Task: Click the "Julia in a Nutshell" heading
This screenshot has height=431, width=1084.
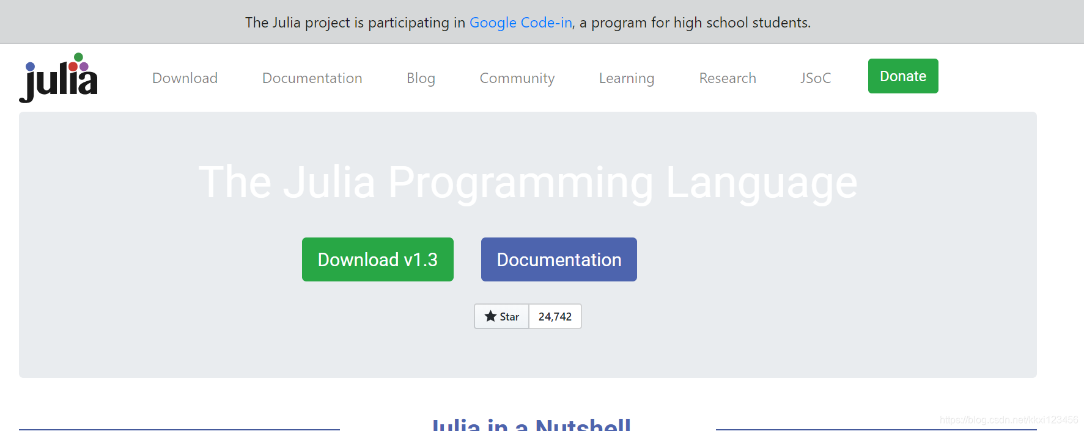Action: (531, 424)
